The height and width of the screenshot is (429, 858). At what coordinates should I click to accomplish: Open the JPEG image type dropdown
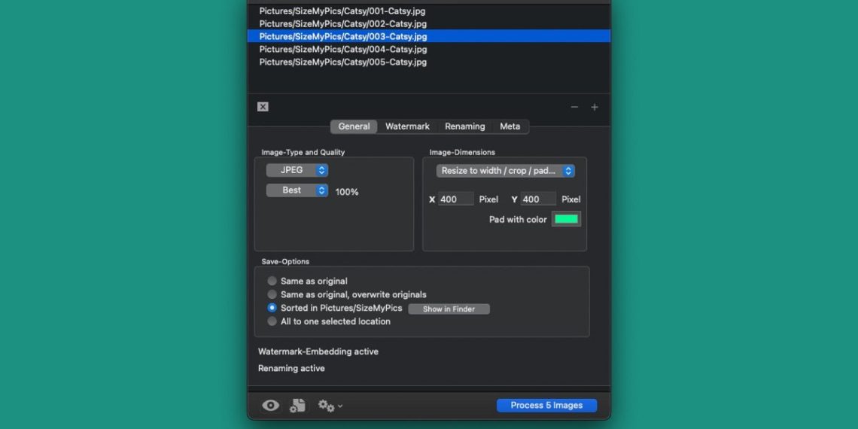297,170
